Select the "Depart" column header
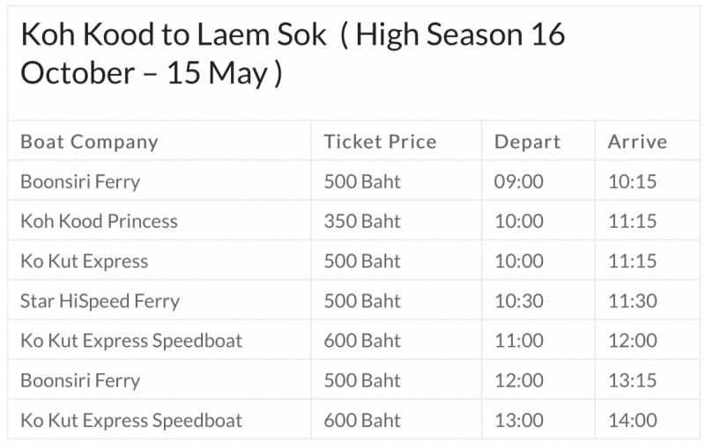 pos(527,142)
